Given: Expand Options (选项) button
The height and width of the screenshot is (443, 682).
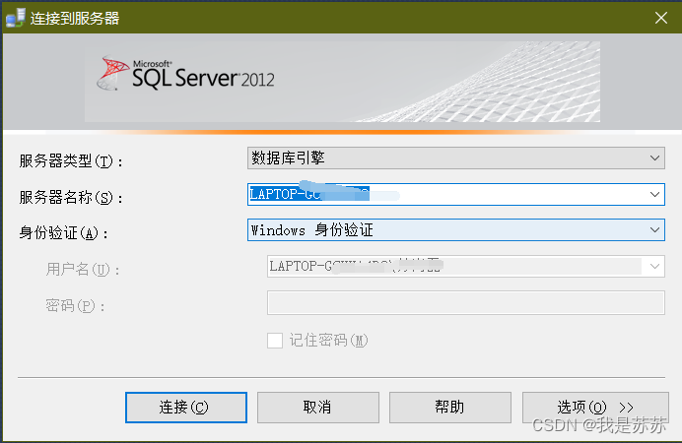Looking at the screenshot, I should (x=595, y=408).
